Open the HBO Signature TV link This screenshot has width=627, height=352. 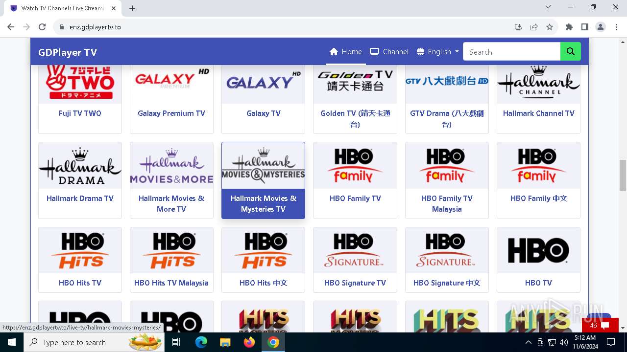pos(355,283)
